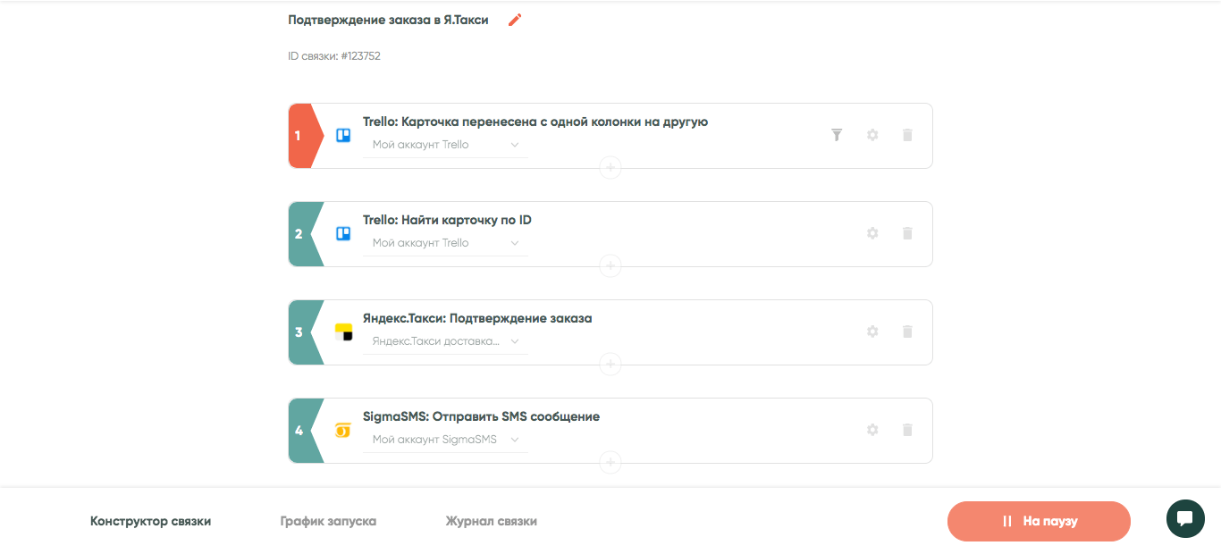Click the Яндекс.Такси logo in step 3
The height and width of the screenshot is (554, 1221).
(343, 332)
